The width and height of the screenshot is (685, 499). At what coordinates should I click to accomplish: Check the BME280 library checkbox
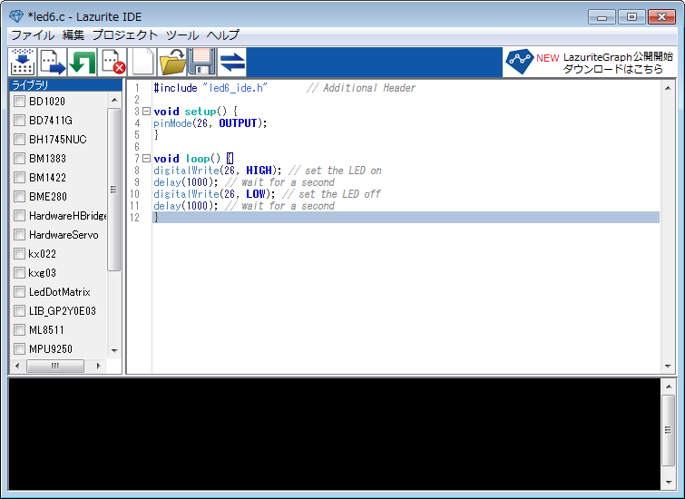click(19, 197)
